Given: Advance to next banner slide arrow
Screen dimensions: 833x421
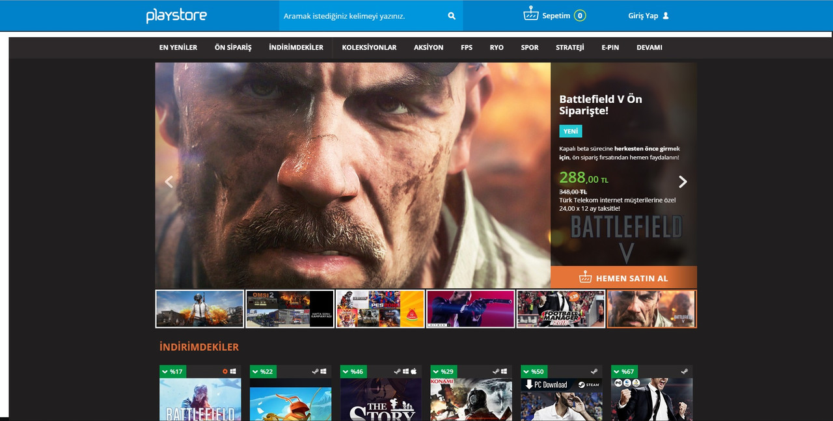Looking at the screenshot, I should tap(683, 182).
